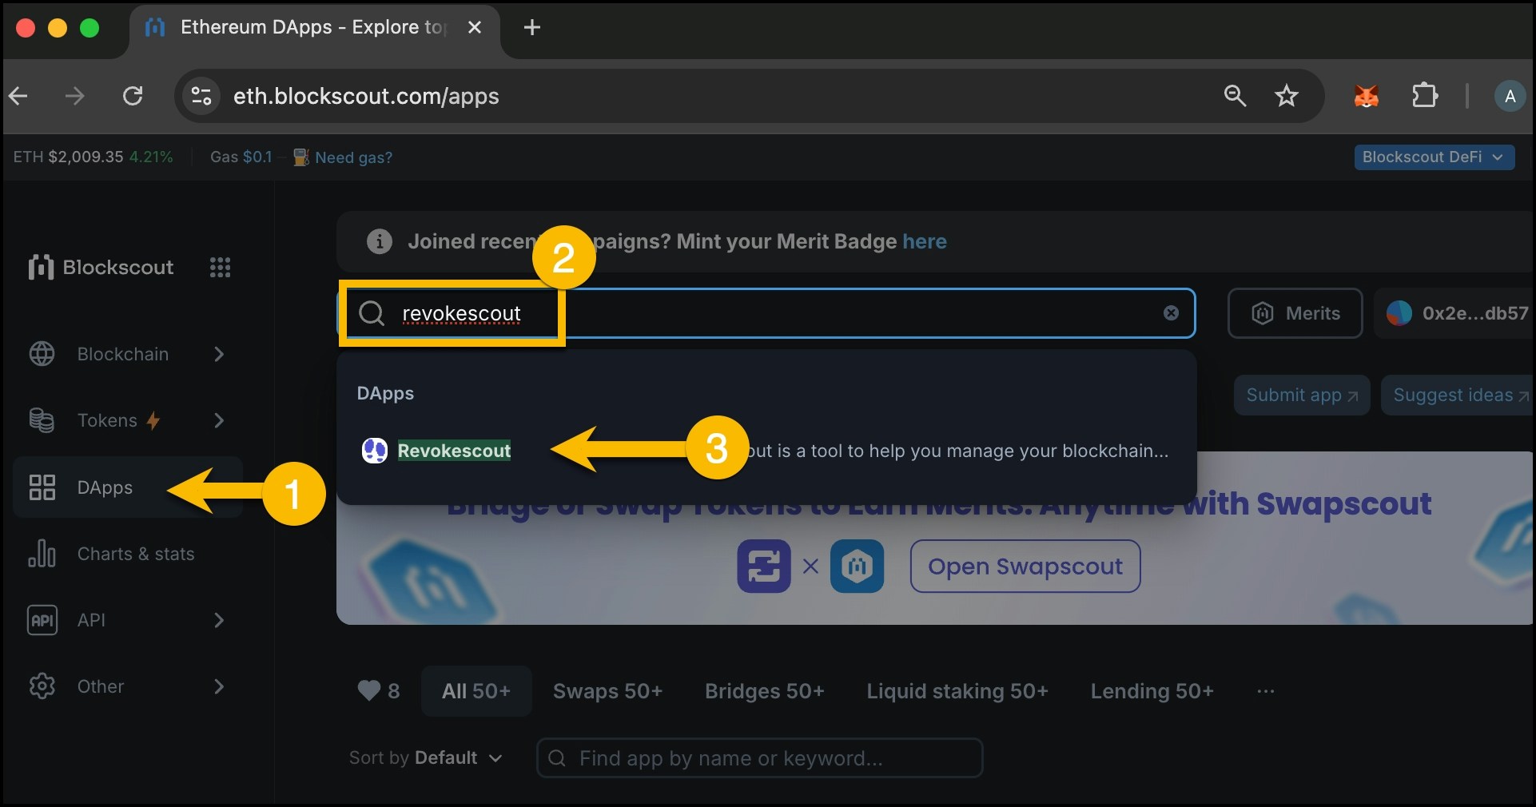Image resolution: width=1536 pixels, height=807 pixels.
Task: Follow the 'here' Merit Badge link
Action: 925,241
